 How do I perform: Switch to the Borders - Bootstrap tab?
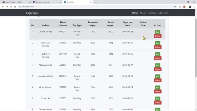click(x=47, y=2)
